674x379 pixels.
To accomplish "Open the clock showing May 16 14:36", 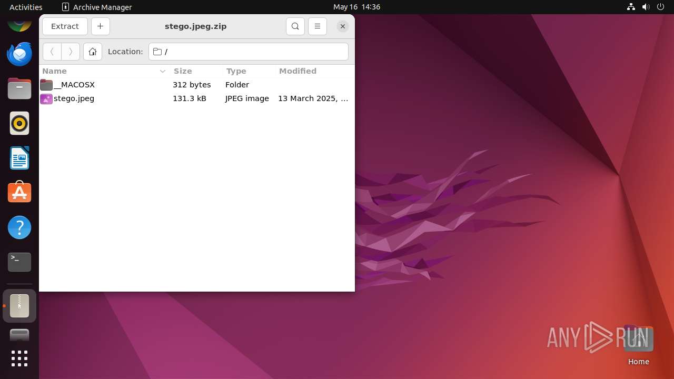I will click(x=356, y=7).
